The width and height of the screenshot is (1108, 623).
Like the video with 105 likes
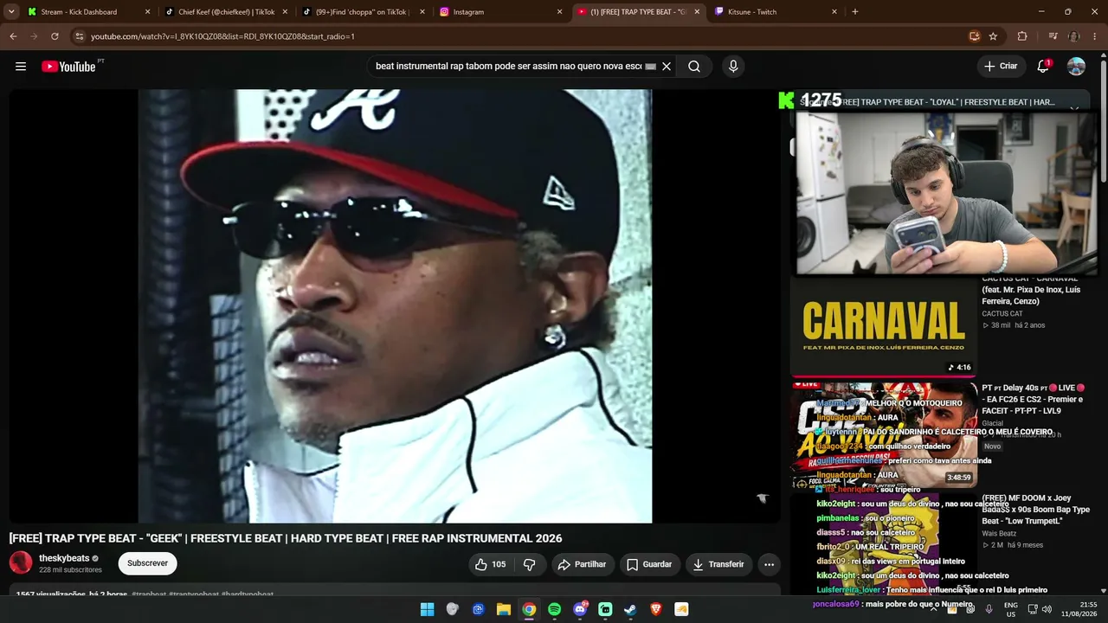[489, 564]
